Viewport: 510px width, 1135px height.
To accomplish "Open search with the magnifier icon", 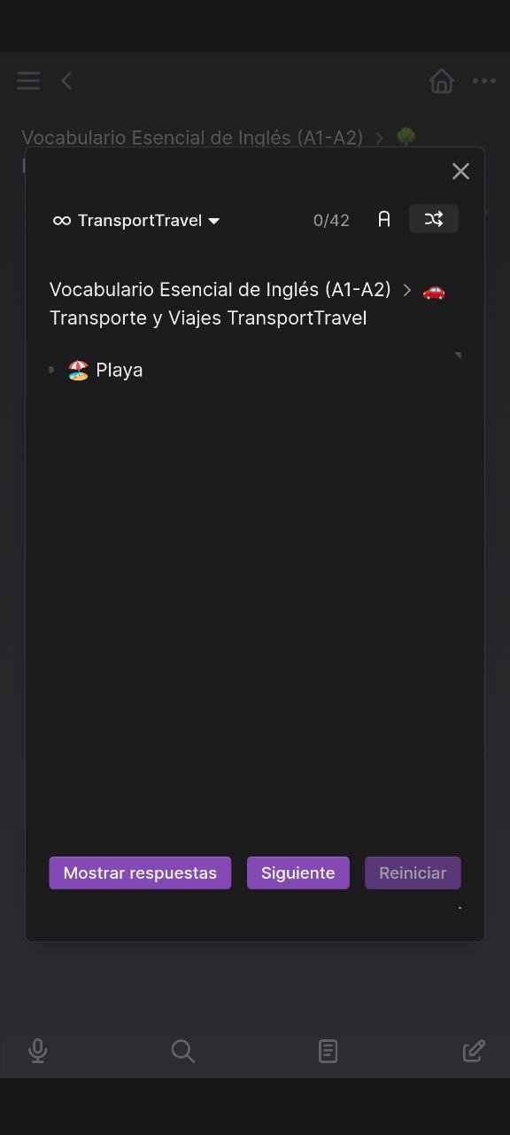I will point(182,1051).
